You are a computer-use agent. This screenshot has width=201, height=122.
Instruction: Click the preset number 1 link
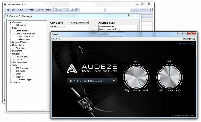point(59,39)
